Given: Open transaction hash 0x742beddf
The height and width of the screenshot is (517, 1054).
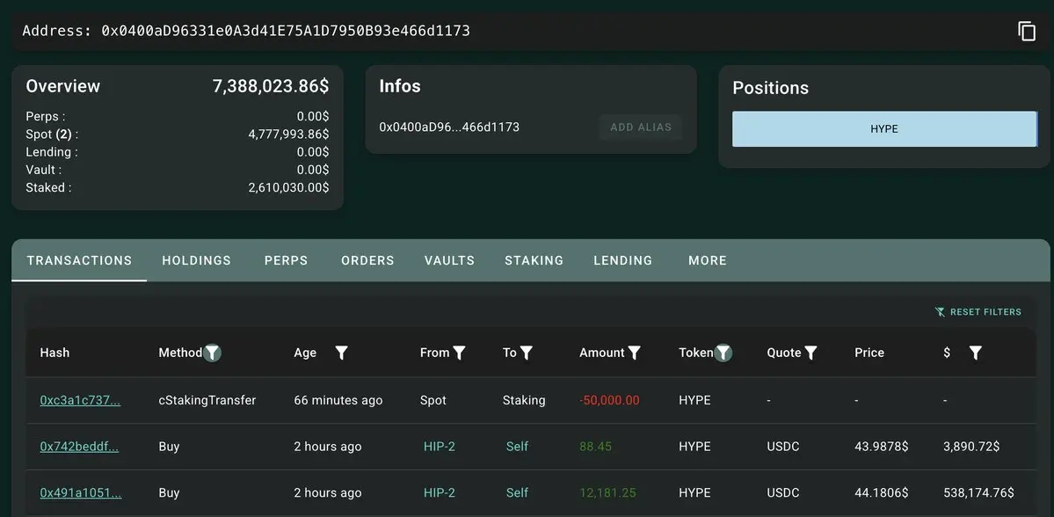Looking at the screenshot, I should point(79,447).
